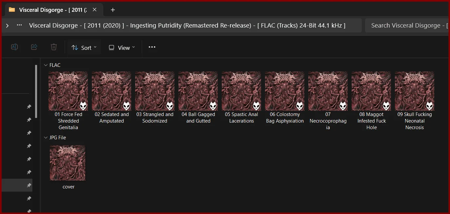
Task: Click the FLAC group header label
Action: pos(55,65)
